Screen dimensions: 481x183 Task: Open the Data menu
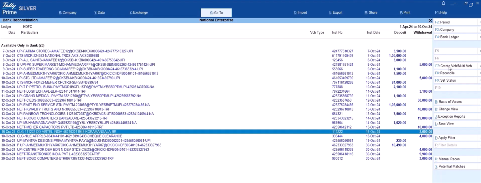click(x=100, y=13)
